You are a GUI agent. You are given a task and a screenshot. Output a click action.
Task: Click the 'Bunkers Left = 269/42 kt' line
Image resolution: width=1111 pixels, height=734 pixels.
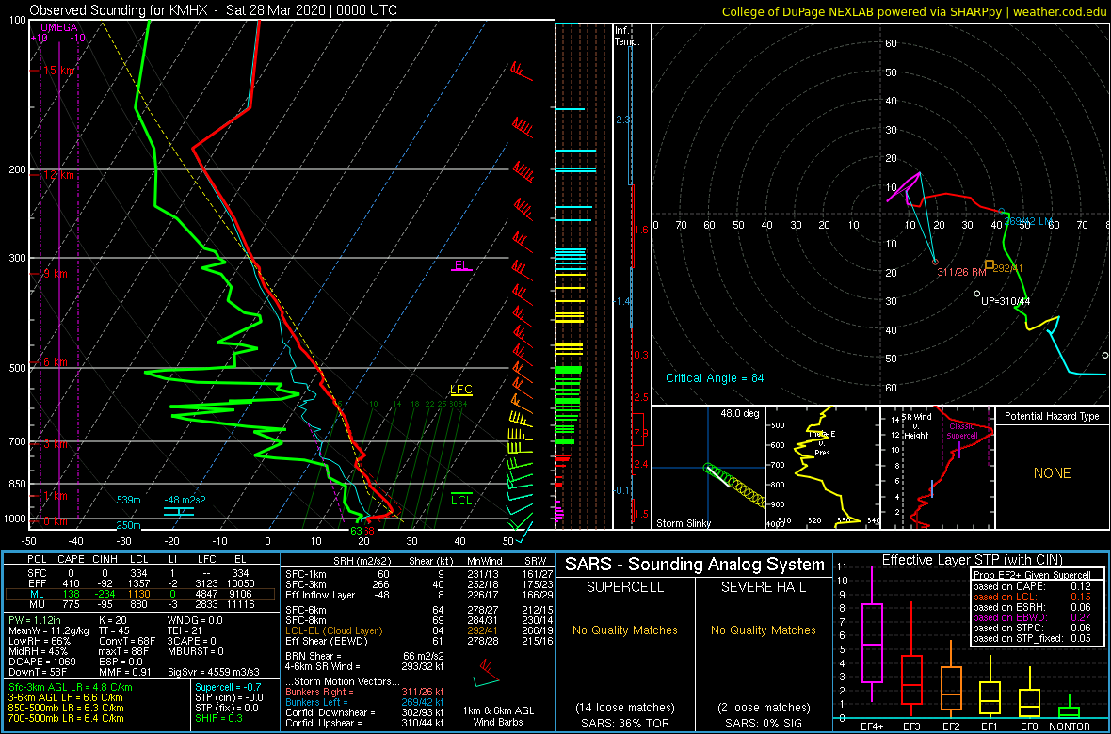pyautogui.click(x=364, y=702)
